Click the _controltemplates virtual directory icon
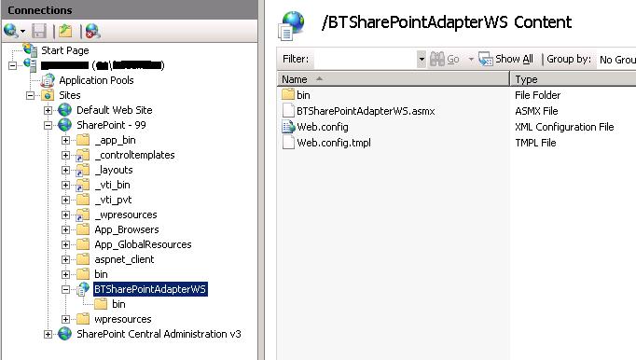This screenshot has width=636, height=360. pyautogui.click(x=83, y=155)
